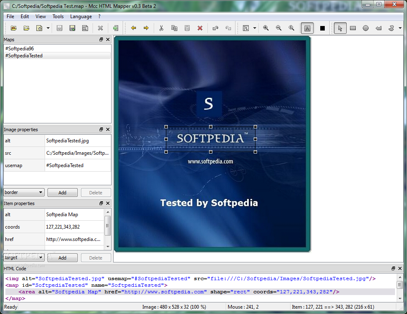Open map file with second folder icon
The width and height of the screenshot is (407, 314).
[x=26, y=28]
